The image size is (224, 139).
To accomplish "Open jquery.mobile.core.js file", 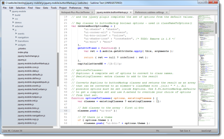I will [x=28, y=67].
